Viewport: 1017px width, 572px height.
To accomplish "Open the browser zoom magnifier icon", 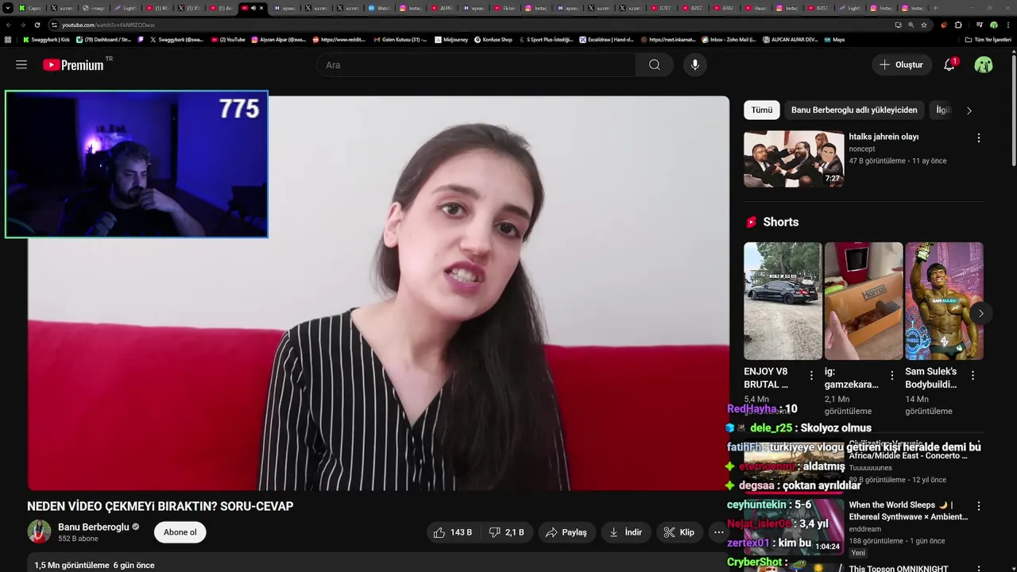I will [x=911, y=25].
